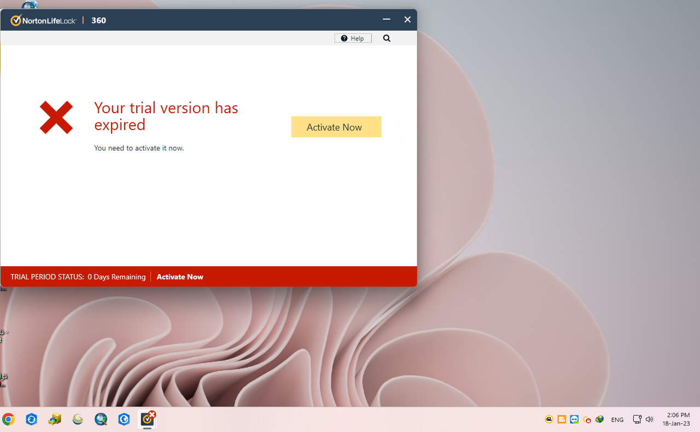Click the red X expired status icon

pos(56,117)
